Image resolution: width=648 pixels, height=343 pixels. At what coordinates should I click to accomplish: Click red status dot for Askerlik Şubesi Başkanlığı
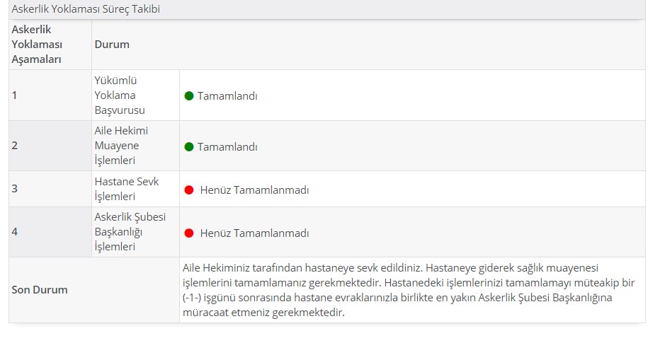point(189,233)
